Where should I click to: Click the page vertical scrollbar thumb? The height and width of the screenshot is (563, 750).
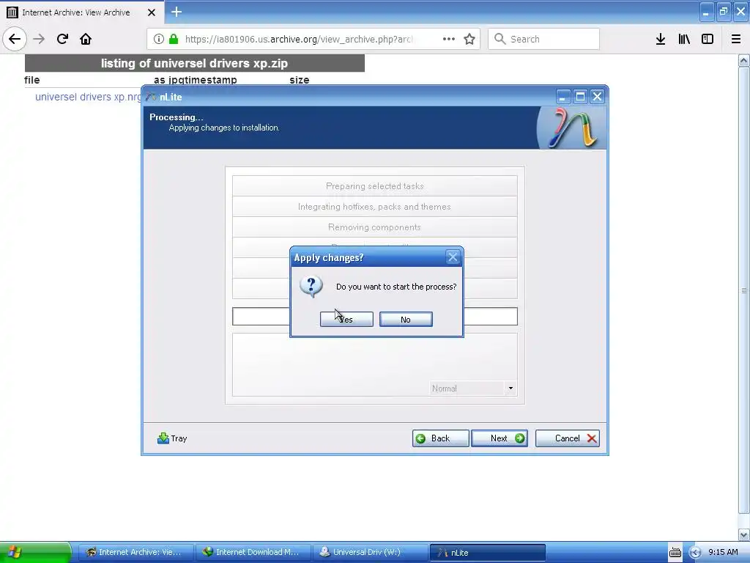pos(744,290)
